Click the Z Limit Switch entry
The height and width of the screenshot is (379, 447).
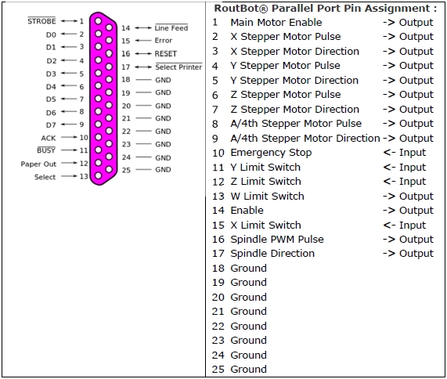point(265,182)
